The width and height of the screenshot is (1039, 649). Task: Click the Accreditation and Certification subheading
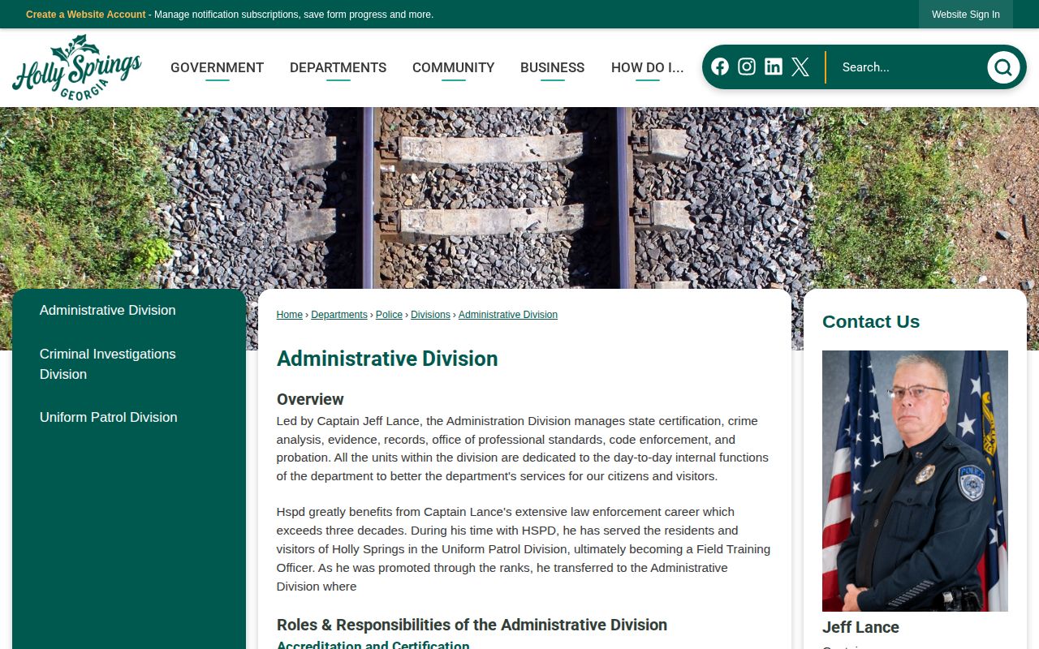[373, 646]
